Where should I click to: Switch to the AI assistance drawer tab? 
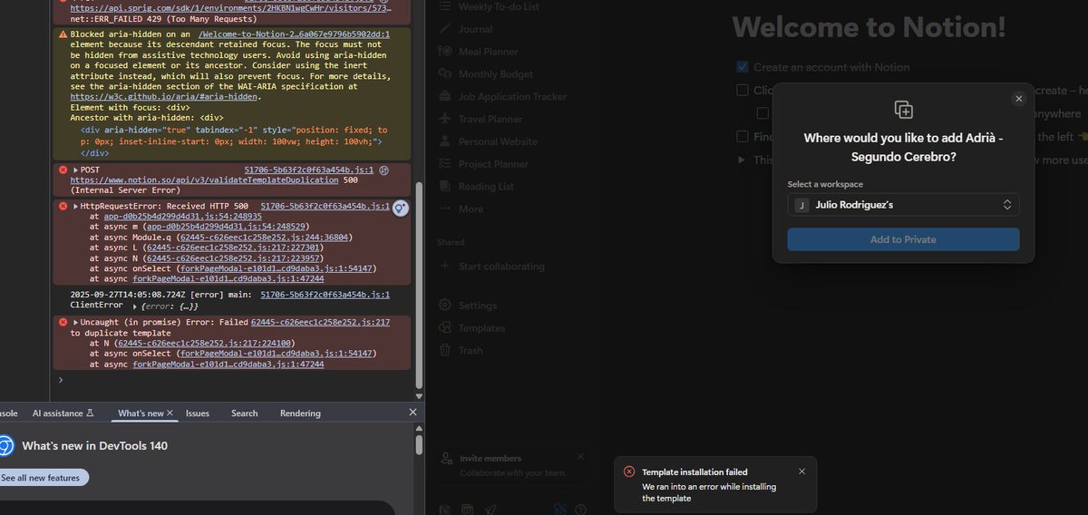pos(63,413)
